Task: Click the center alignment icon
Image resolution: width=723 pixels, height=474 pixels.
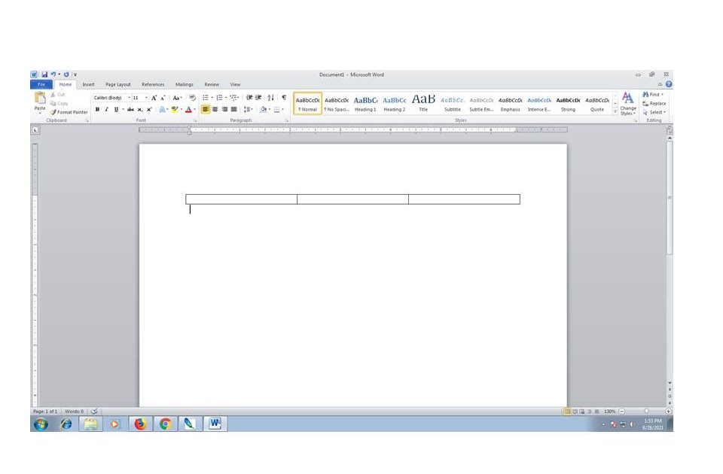Action: [x=215, y=109]
